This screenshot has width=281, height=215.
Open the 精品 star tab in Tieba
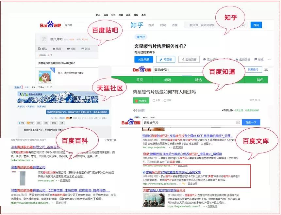point(57,49)
